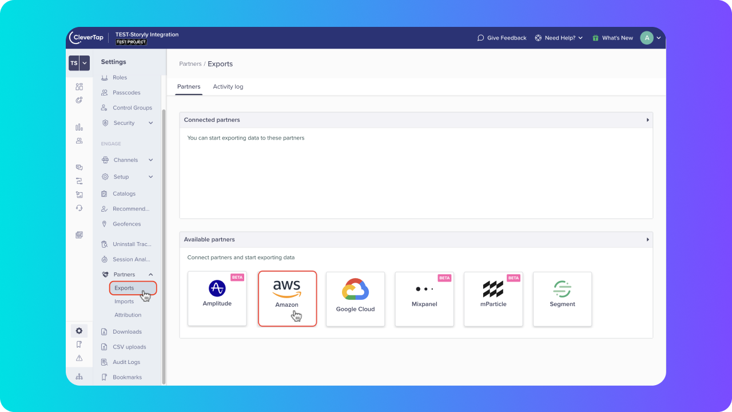Open Bookmarks in sidebar
The image size is (732, 412).
pyautogui.click(x=127, y=377)
